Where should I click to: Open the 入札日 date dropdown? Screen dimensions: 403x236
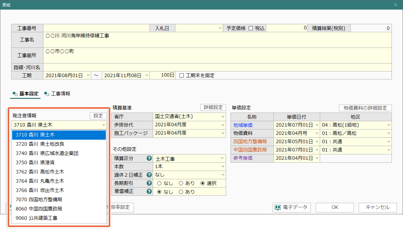[220, 28]
